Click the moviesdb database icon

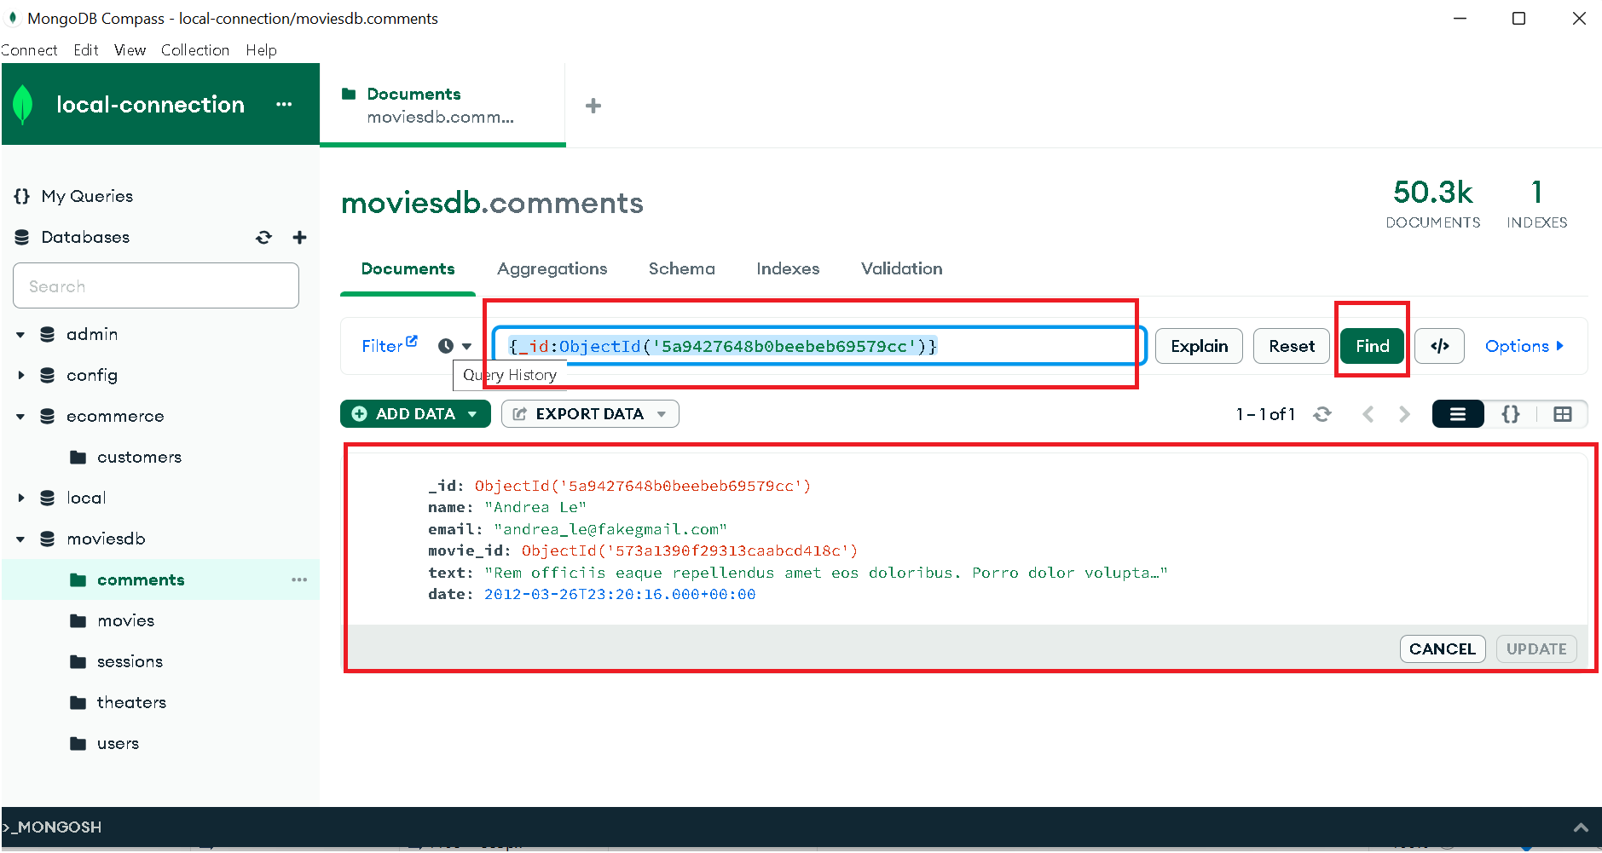click(48, 539)
